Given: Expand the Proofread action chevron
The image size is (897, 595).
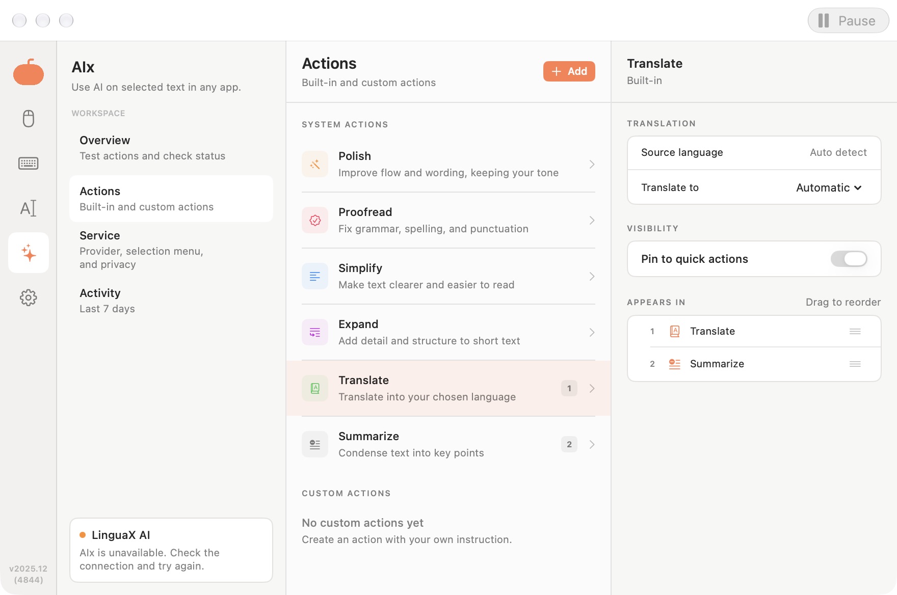Looking at the screenshot, I should point(592,220).
